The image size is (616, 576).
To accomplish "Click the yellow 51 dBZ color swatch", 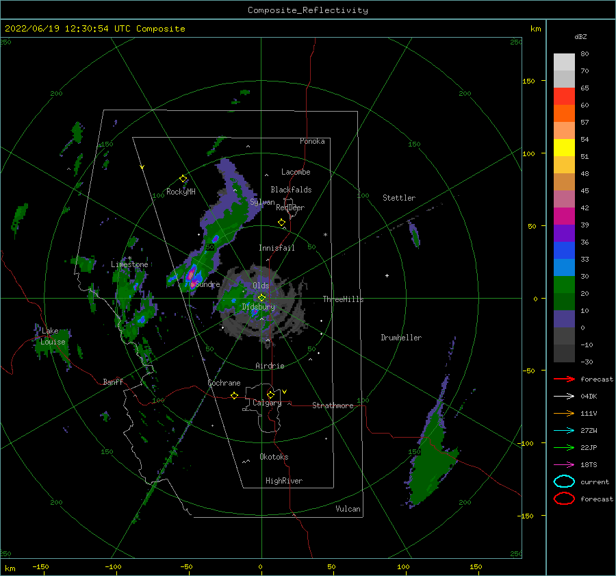I will 564,148.
